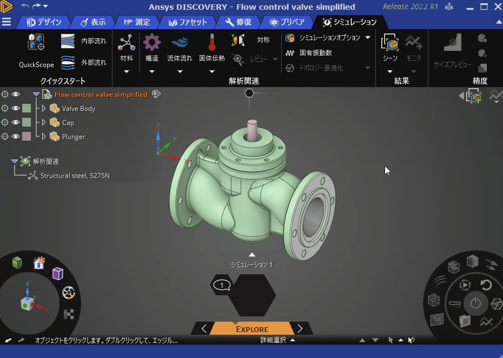This screenshot has width=503, height=358.
Task: Click the green color swatch of Valve Body
Action: [x=27, y=108]
